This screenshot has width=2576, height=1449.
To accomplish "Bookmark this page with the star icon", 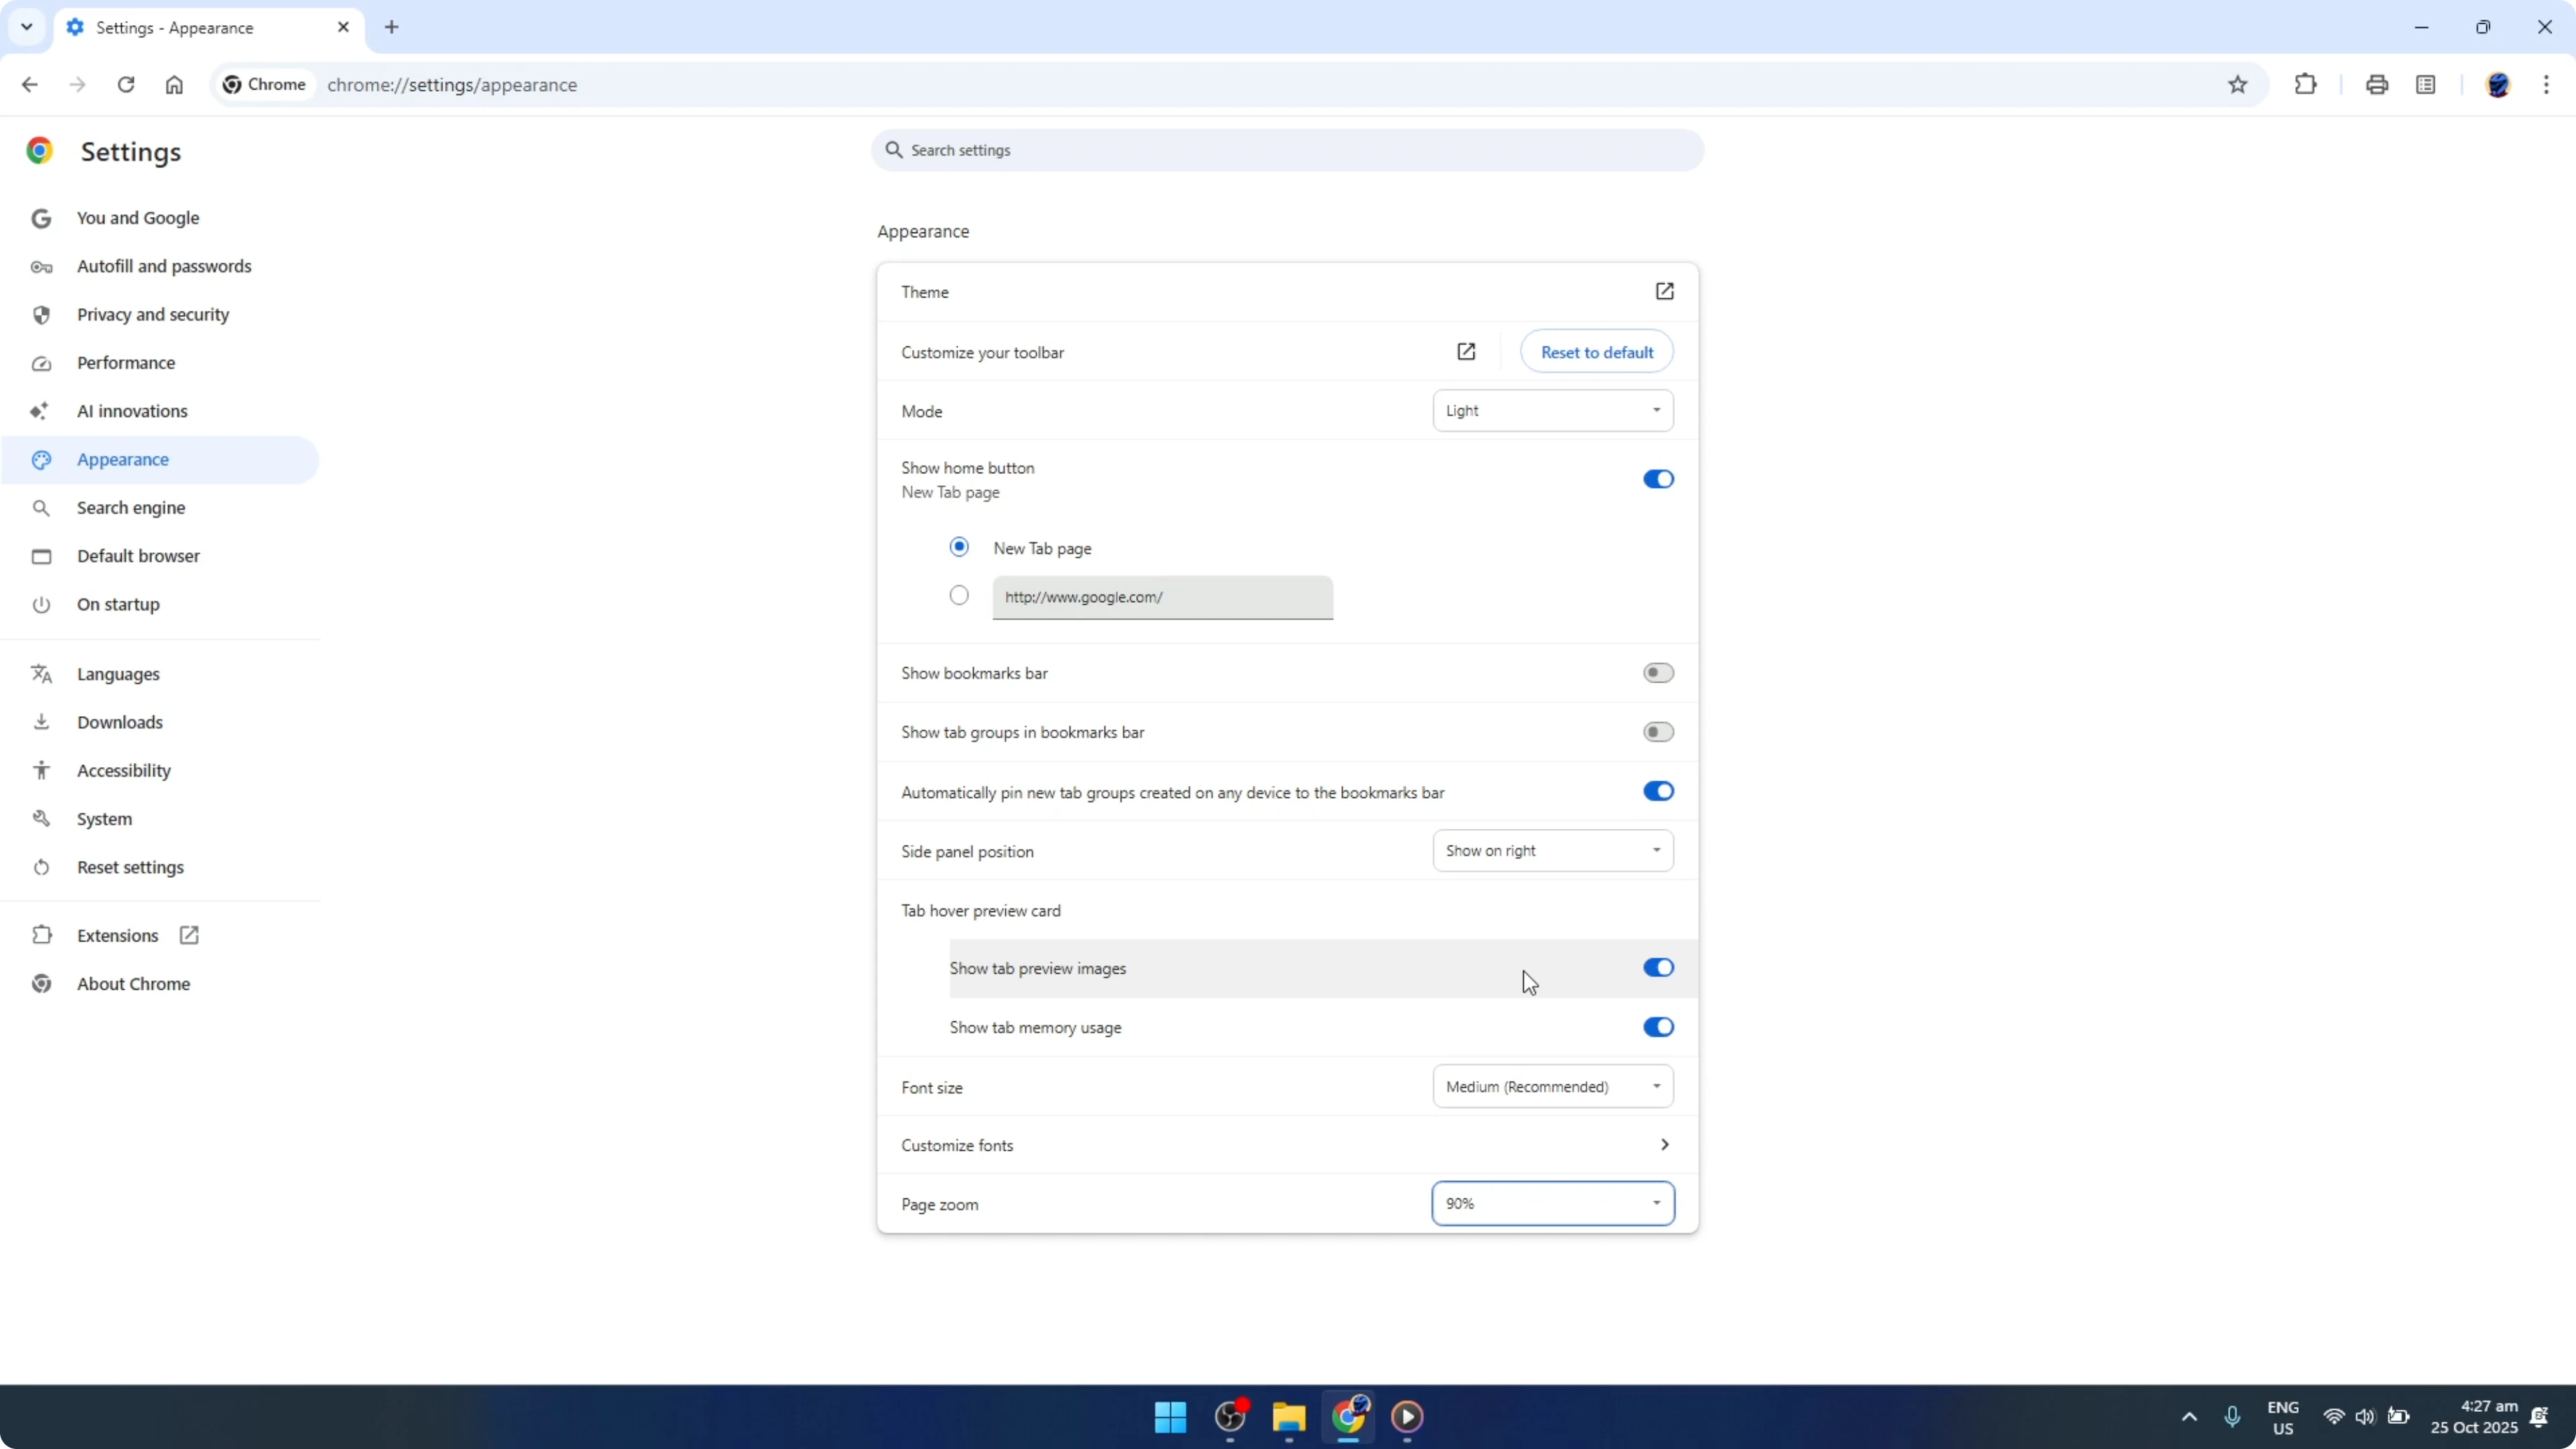I will tap(2239, 84).
